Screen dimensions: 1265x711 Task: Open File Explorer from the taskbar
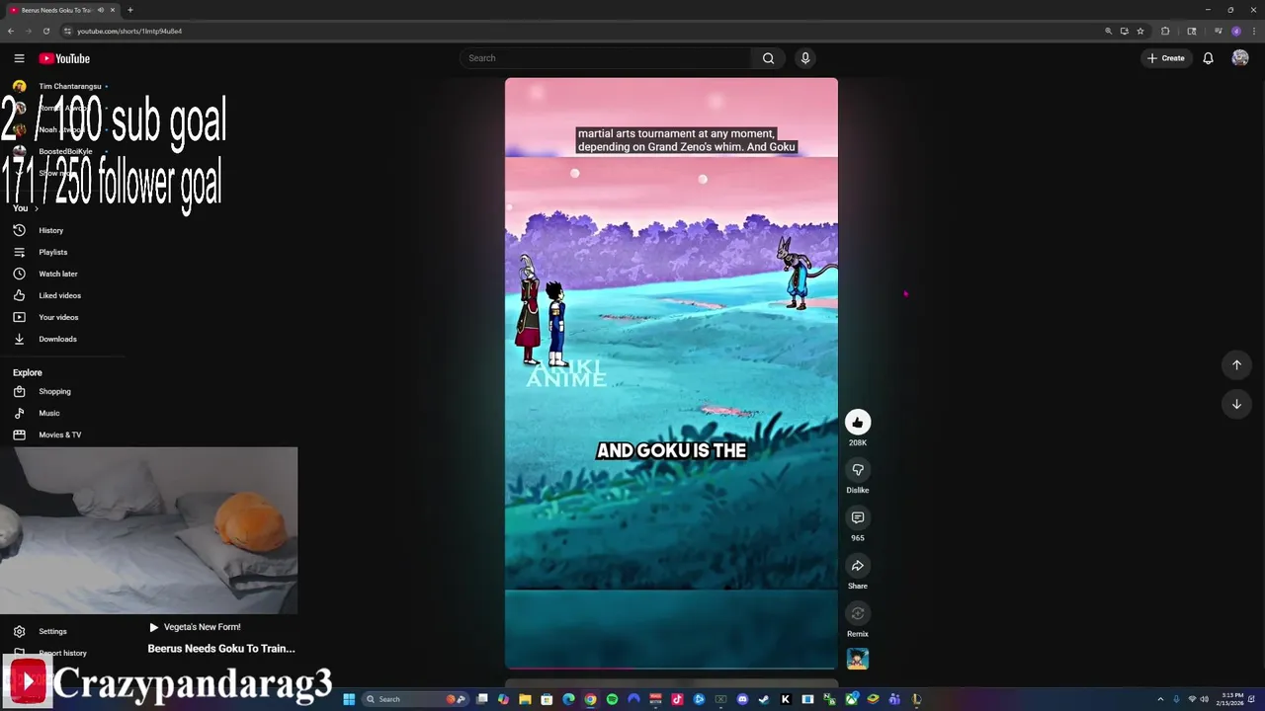click(x=525, y=699)
